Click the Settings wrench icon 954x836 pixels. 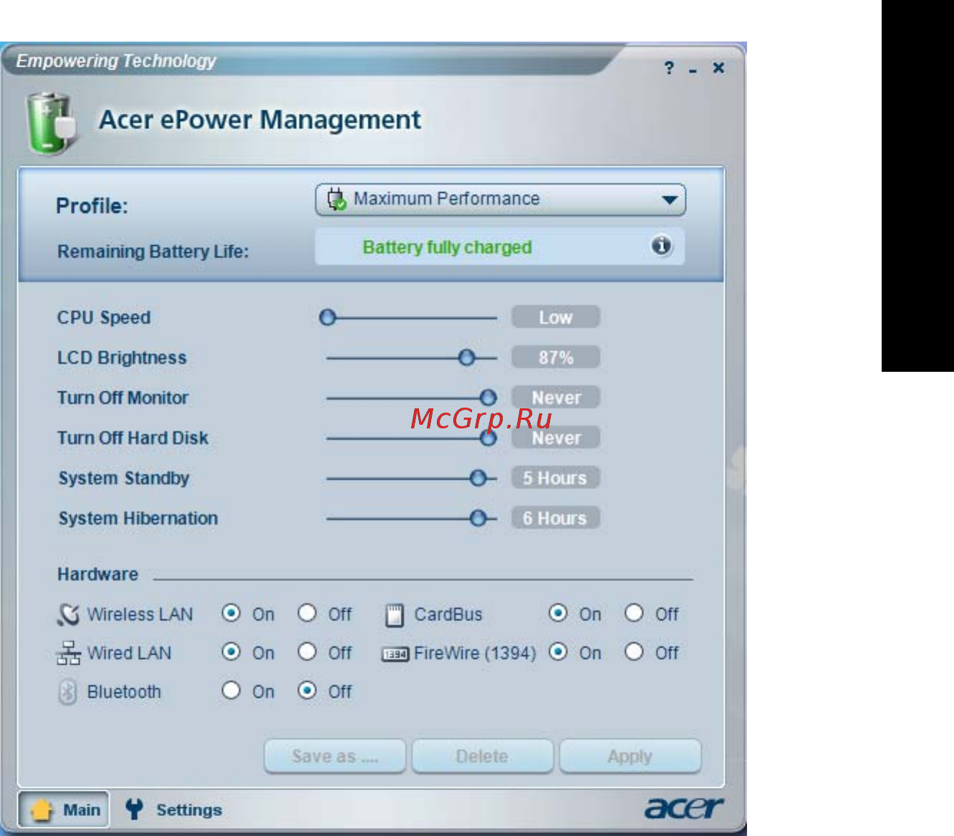(x=134, y=809)
